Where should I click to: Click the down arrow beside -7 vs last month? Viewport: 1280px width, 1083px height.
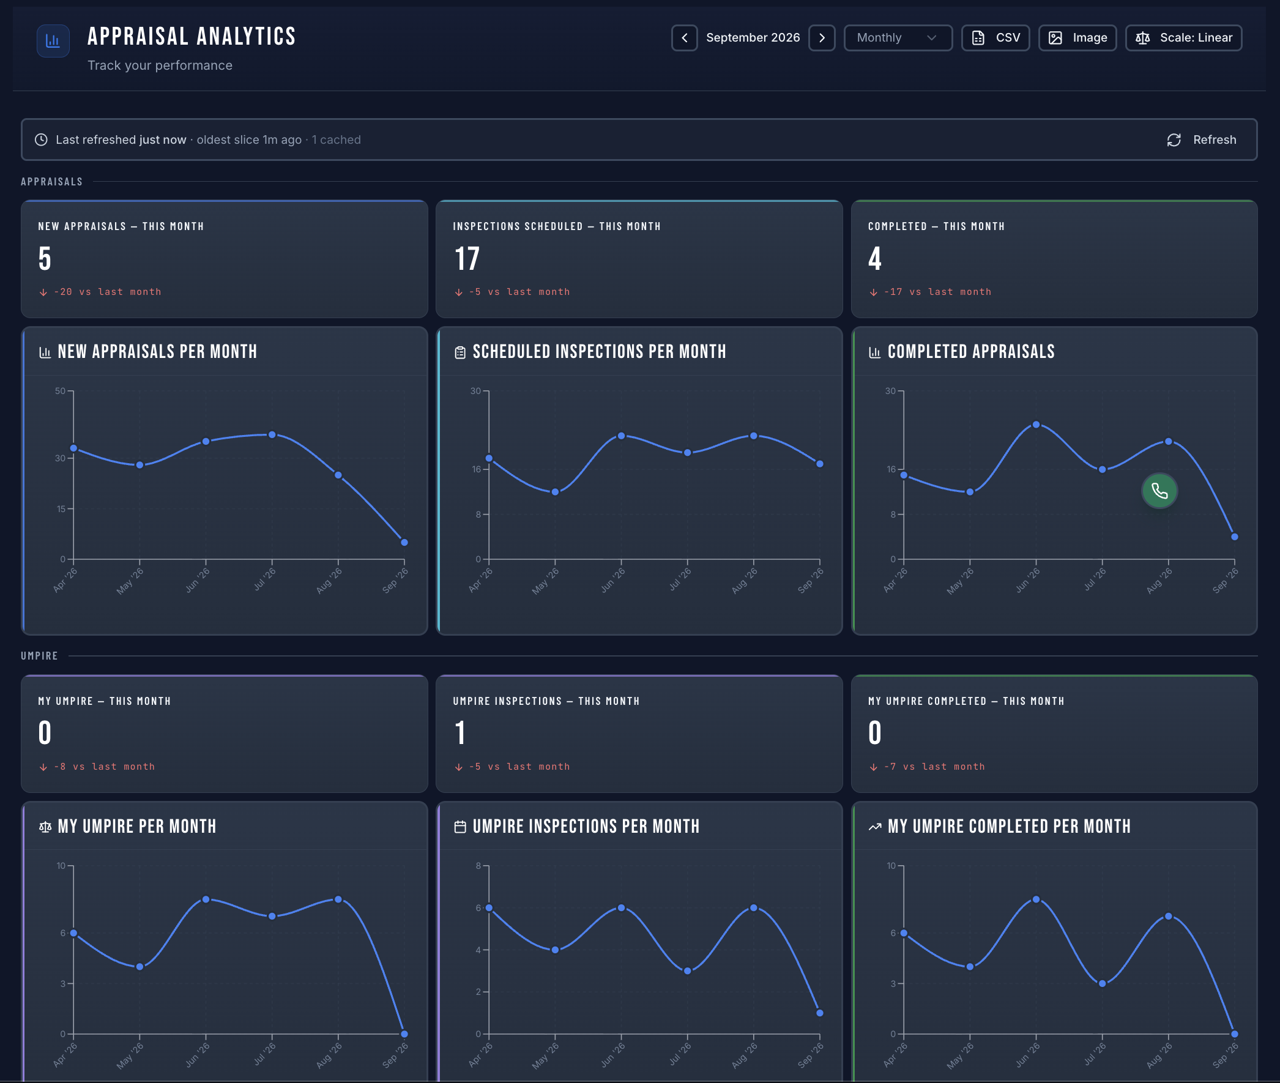point(873,767)
